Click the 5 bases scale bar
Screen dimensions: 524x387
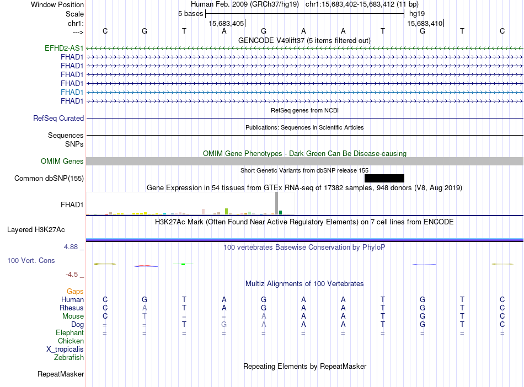point(305,14)
